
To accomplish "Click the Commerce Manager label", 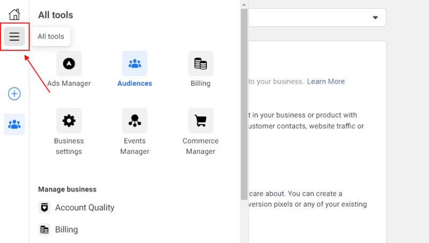I will tap(201, 146).
